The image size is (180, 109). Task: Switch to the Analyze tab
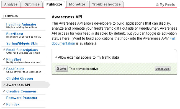click(x=11, y=4)
